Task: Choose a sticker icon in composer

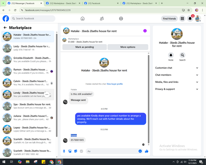Action: [76, 151]
